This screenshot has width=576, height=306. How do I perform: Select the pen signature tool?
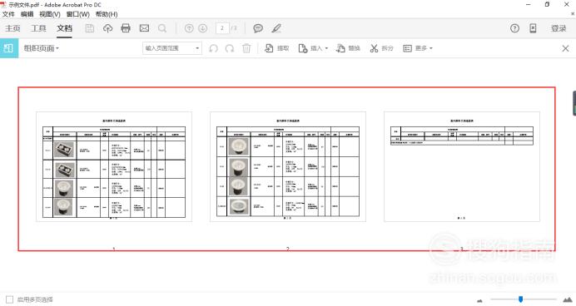[x=276, y=28]
